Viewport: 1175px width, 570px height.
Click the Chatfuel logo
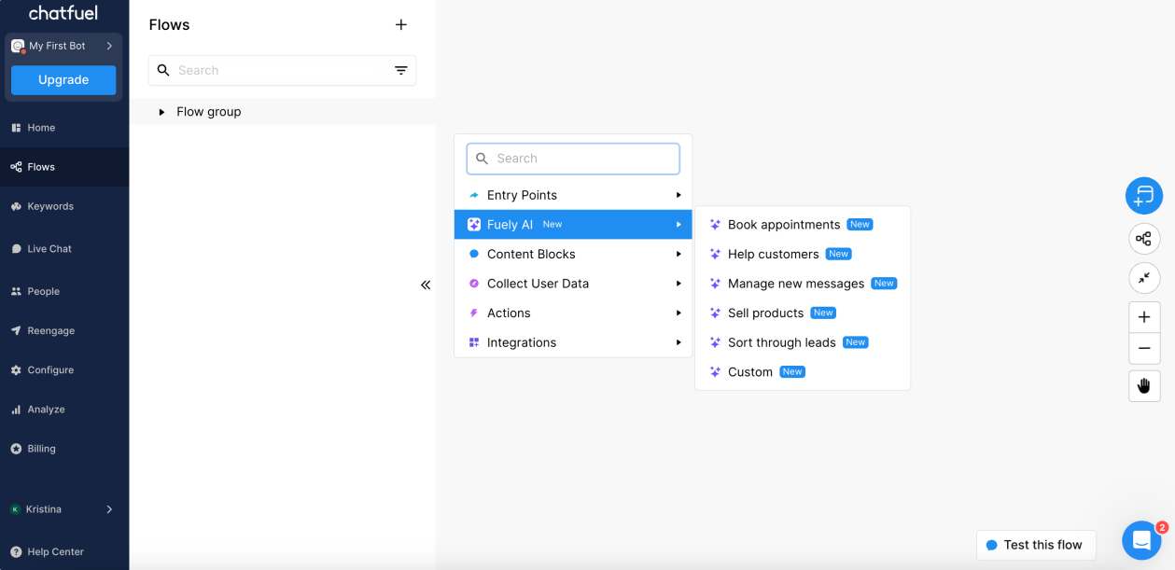click(63, 13)
